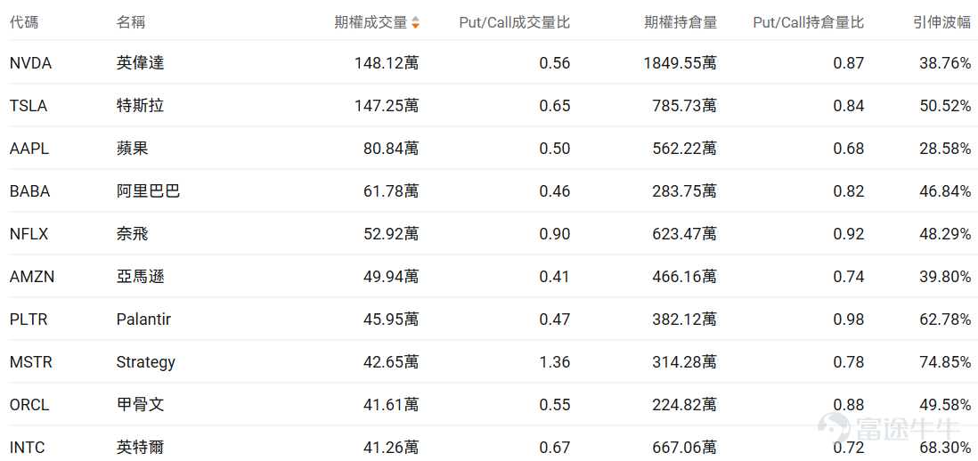Click open interest 283.75萬
This screenshot has width=978, height=461.
point(684,191)
